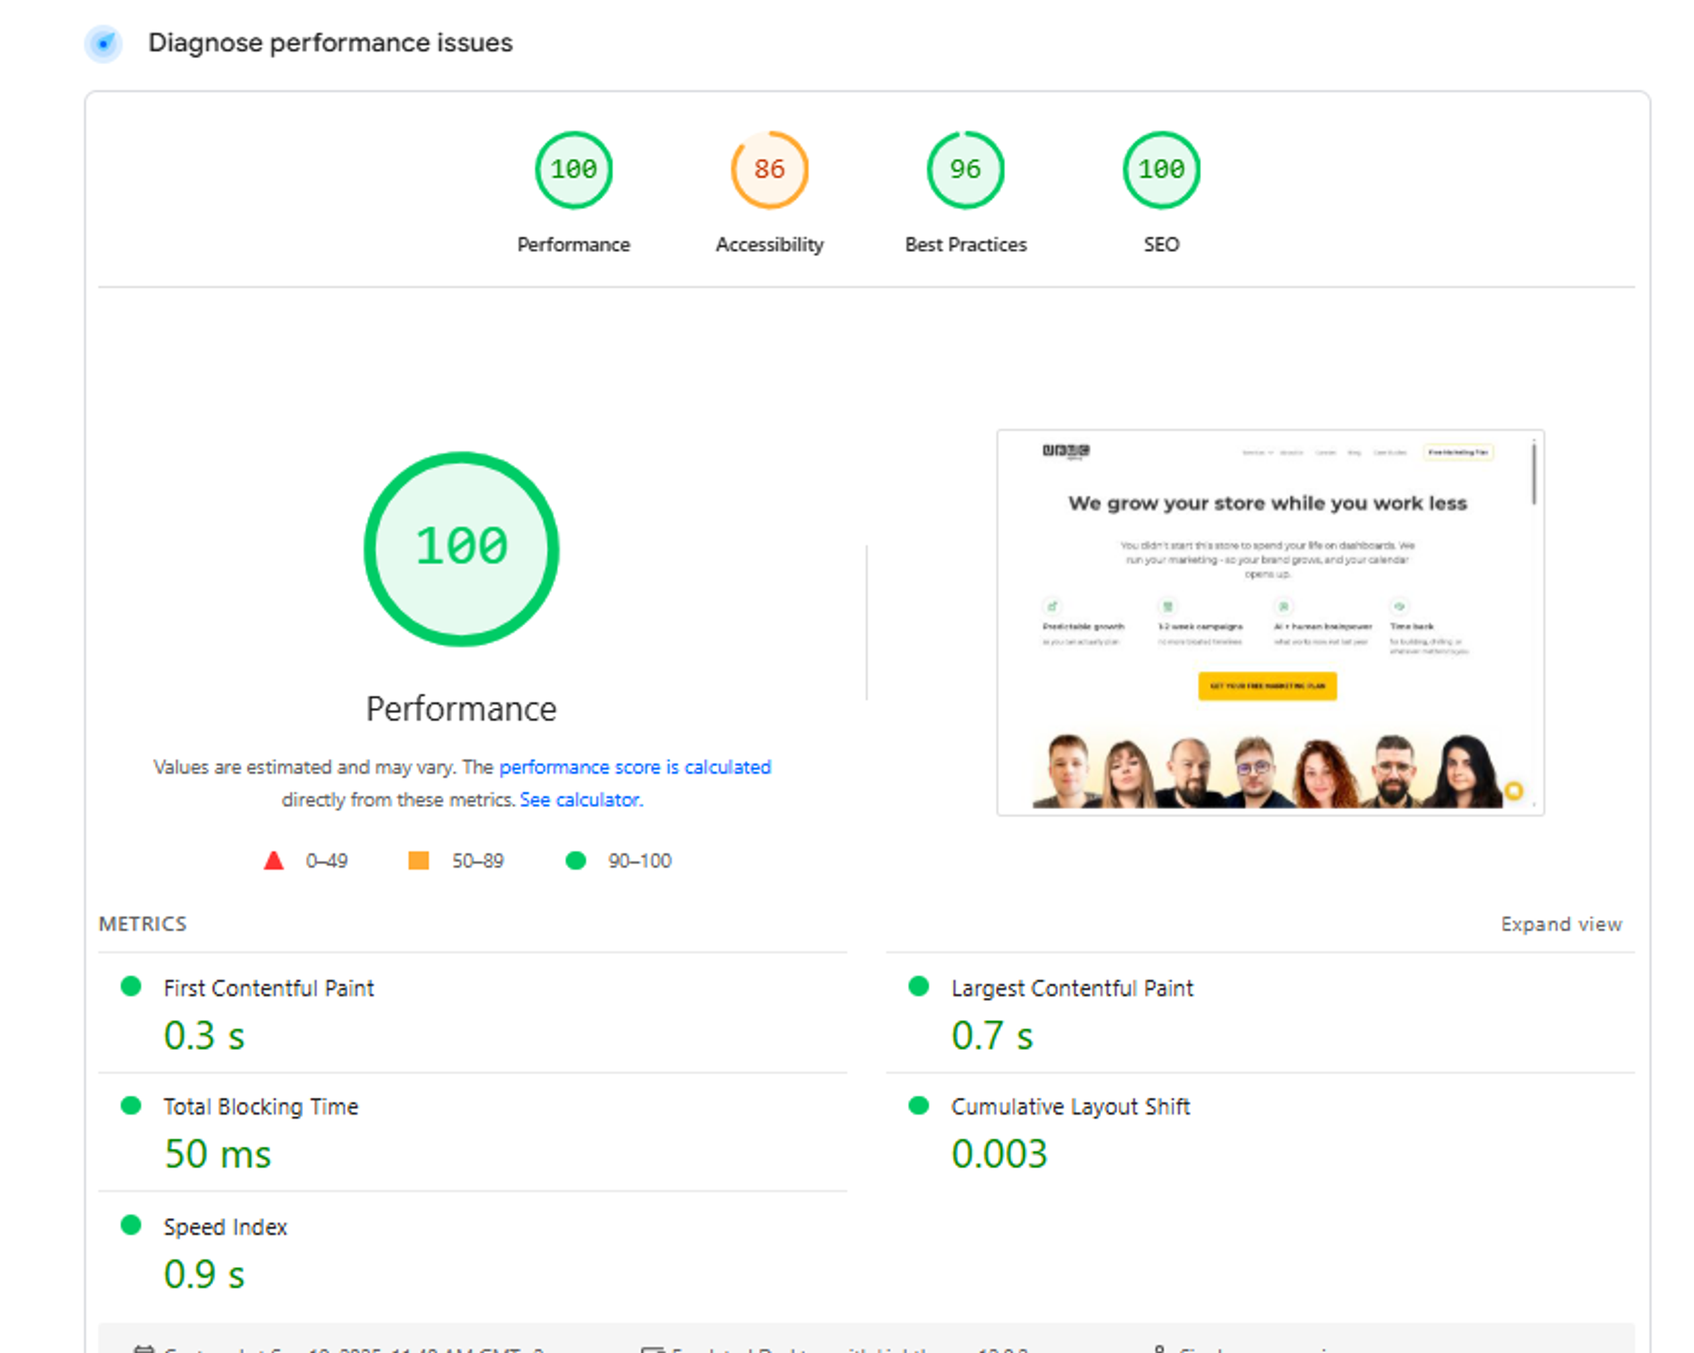Expand Cumulative Layout Shift metric
This screenshot has width=1694, height=1353.
coord(1070,1106)
